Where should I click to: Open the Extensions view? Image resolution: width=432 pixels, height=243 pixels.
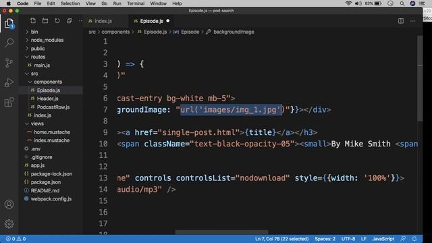pyautogui.click(x=9, y=102)
